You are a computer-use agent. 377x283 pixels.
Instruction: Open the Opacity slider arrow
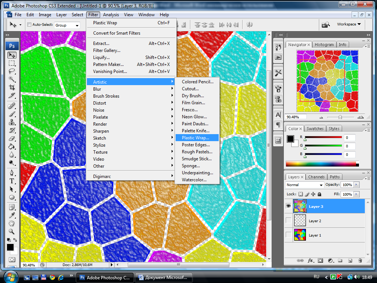click(x=356, y=185)
